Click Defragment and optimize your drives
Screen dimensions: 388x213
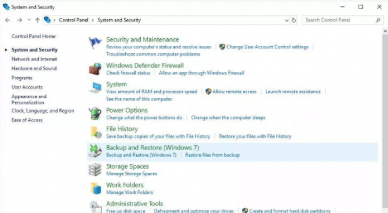(x=194, y=211)
